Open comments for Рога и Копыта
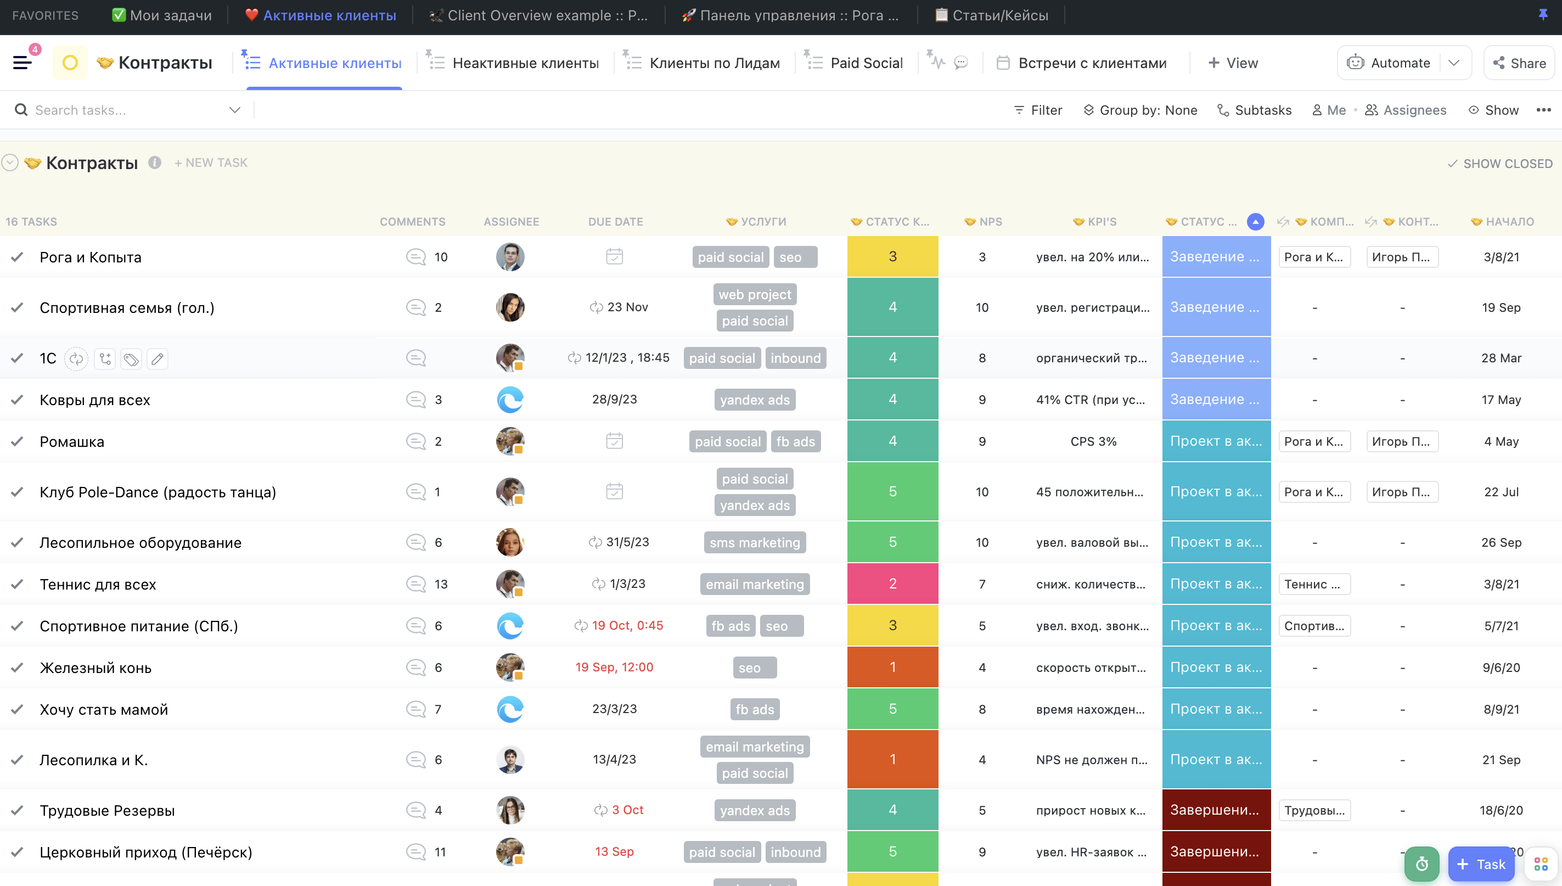The image size is (1562, 886). click(416, 257)
